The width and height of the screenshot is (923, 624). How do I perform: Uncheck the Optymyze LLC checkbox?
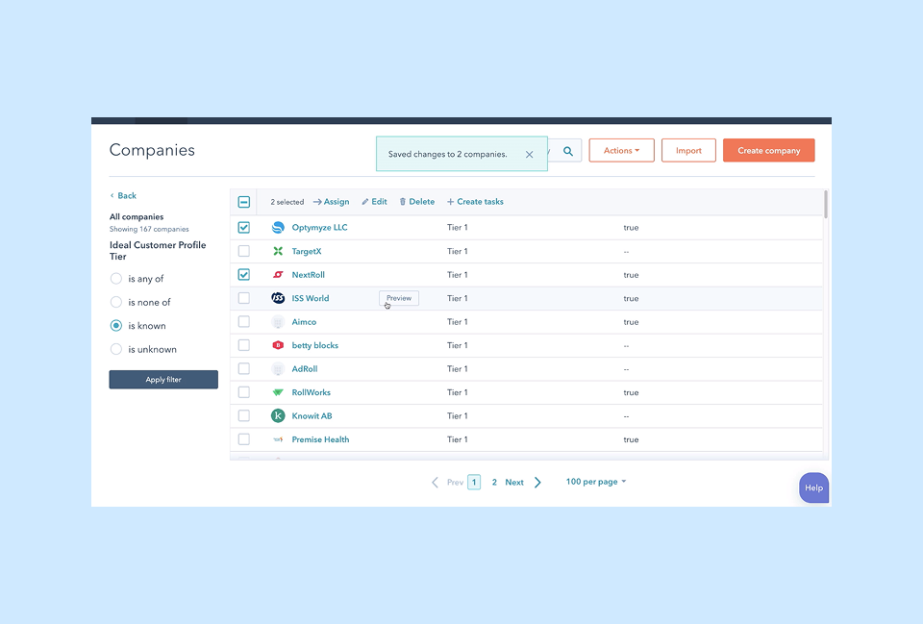[244, 228]
